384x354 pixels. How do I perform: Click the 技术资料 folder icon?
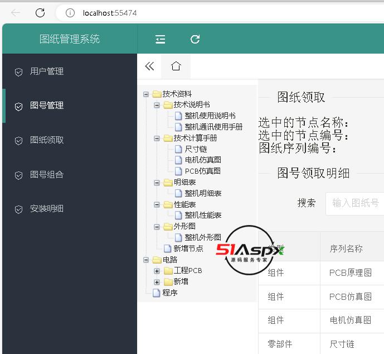coord(157,94)
